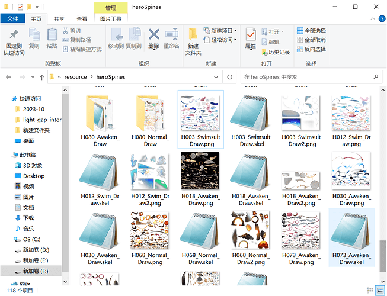
Task: Click file pane scroll down arrow
Action: tap(383, 281)
